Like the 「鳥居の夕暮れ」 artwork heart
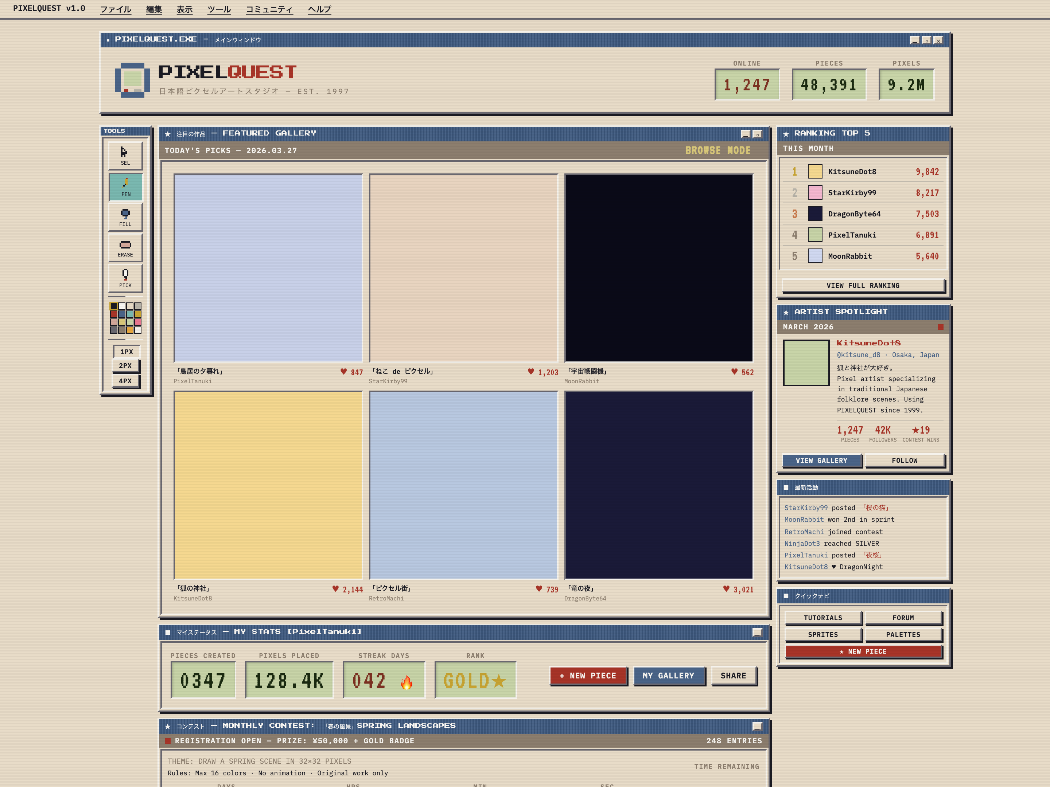The height and width of the screenshot is (787, 1050). (x=344, y=371)
